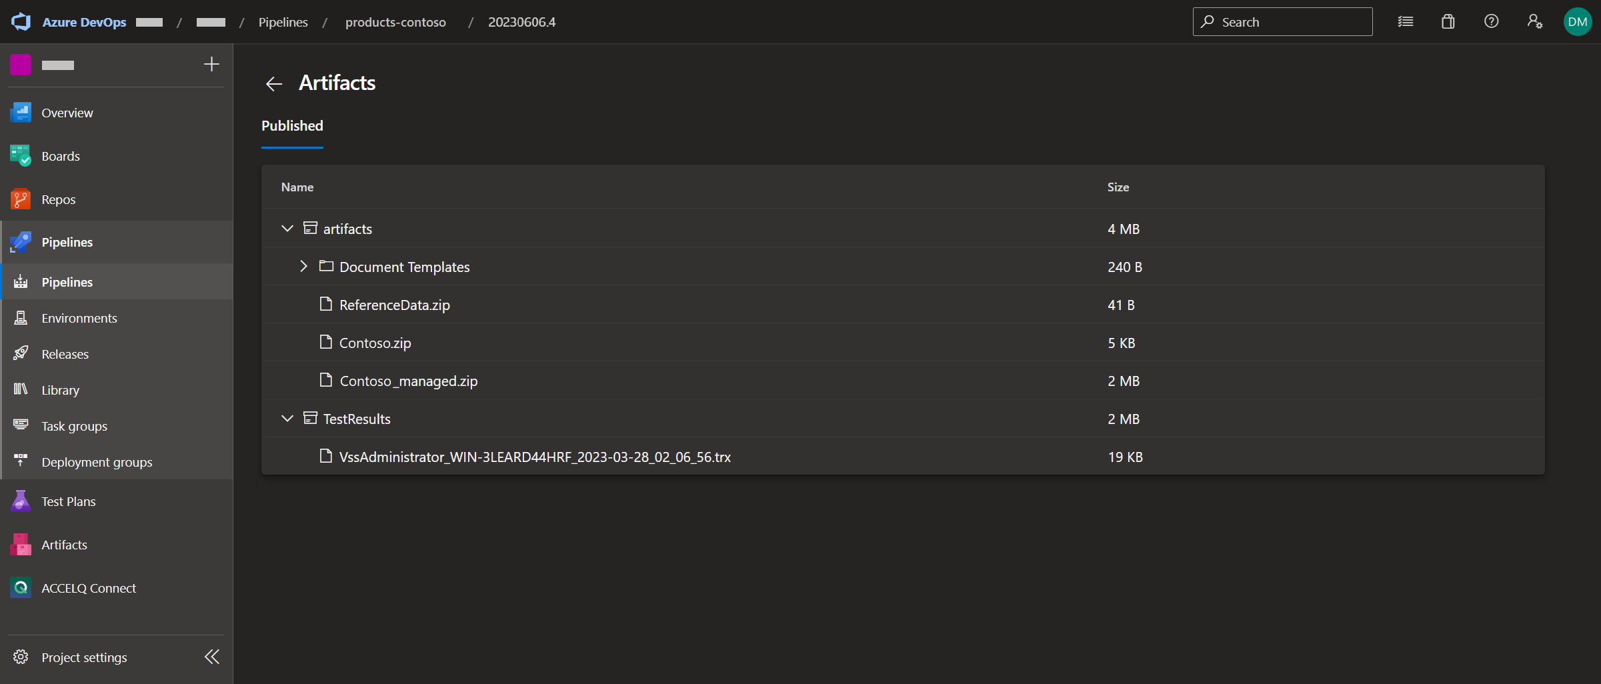Open Test Plans in the sidebar
This screenshot has height=684, width=1601.
[68, 501]
